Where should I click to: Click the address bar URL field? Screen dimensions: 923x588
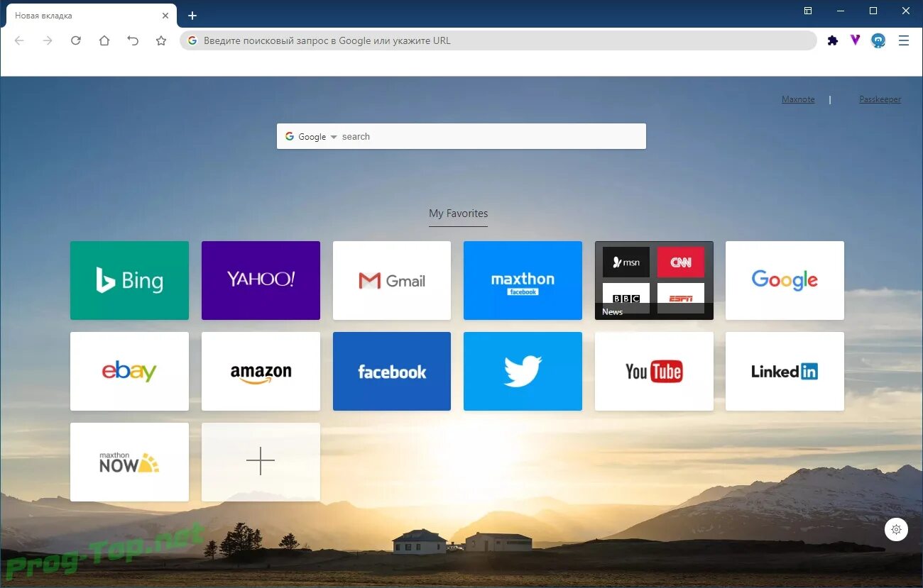[498, 40]
